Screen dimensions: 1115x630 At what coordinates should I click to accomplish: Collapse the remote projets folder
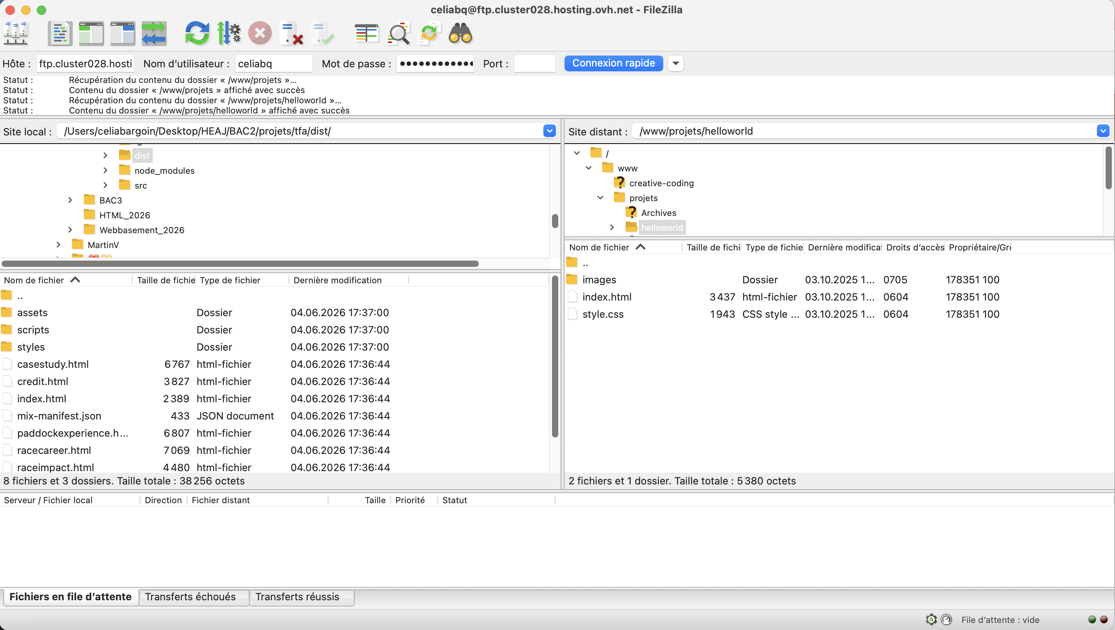[600, 198]
